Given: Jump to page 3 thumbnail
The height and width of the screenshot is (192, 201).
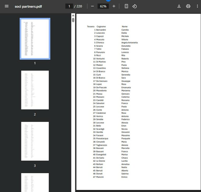Looking at the screenshot, I should pyautogui.click(x=35, y=141).
